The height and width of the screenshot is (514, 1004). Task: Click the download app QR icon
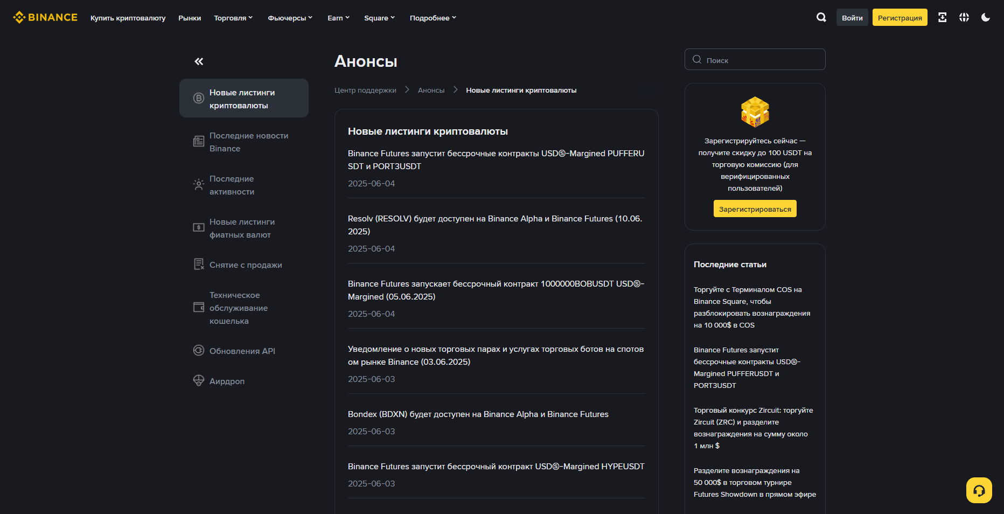pyautogui.click(x=942, y=17)
